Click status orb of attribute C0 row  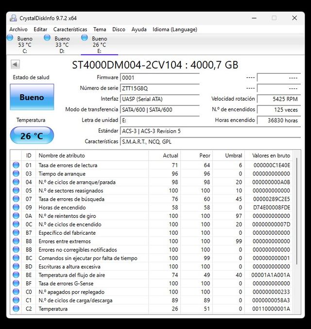point(16,292)
